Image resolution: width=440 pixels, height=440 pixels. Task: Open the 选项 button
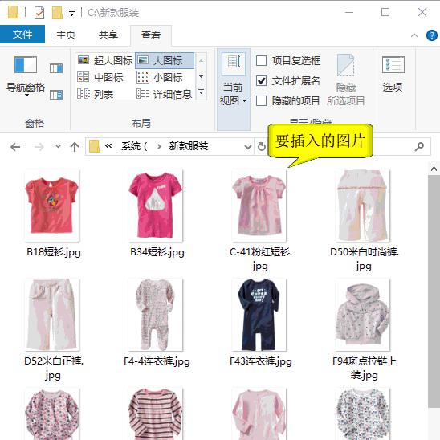coord(393,74)
